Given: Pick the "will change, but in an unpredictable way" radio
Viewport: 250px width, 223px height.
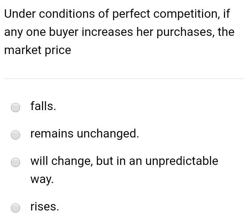Looking at the screenshot, I should click(15, 162).
